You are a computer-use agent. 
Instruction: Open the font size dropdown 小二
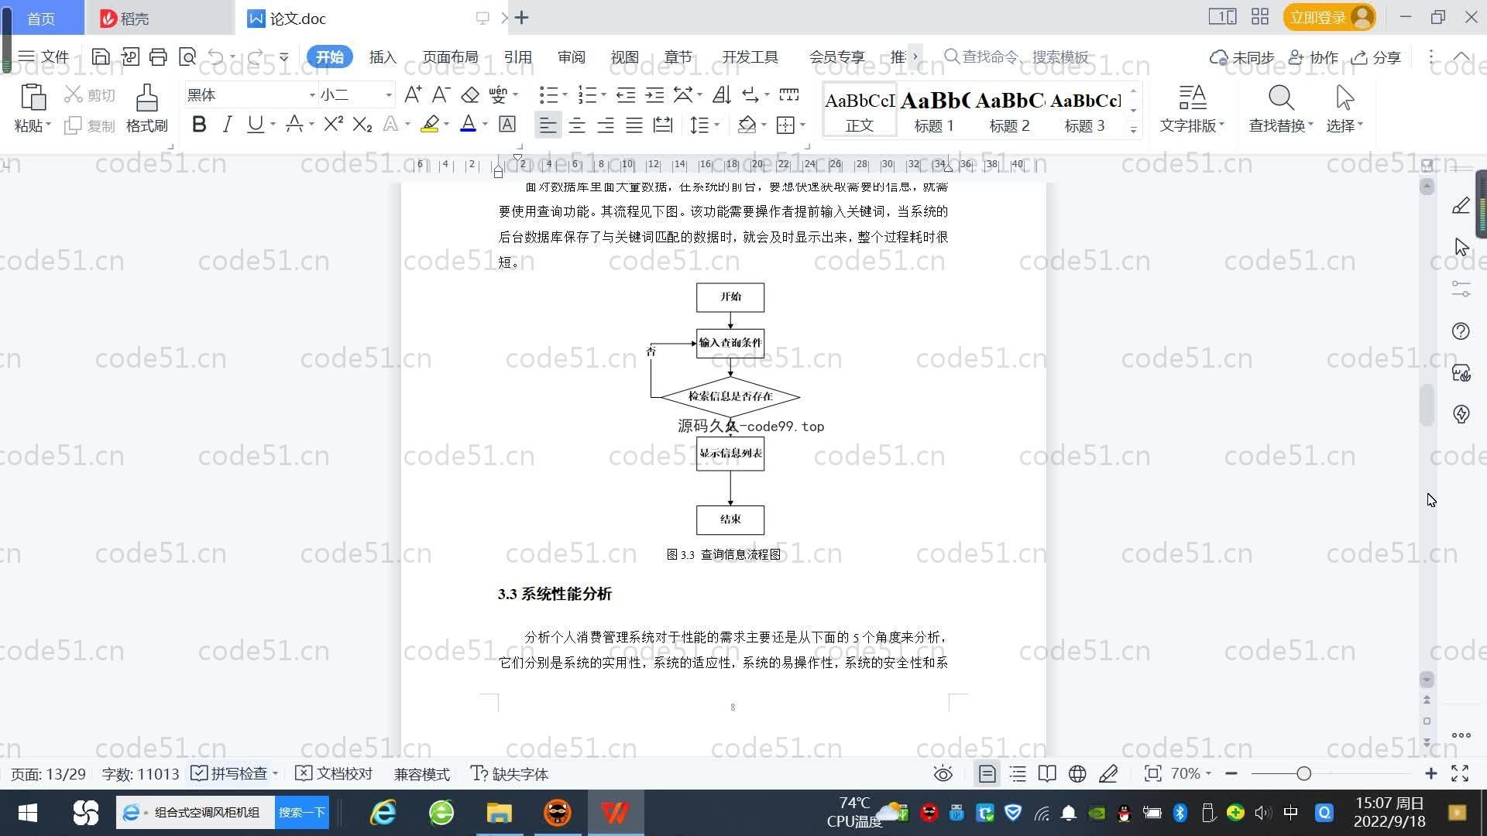[389, 95]
